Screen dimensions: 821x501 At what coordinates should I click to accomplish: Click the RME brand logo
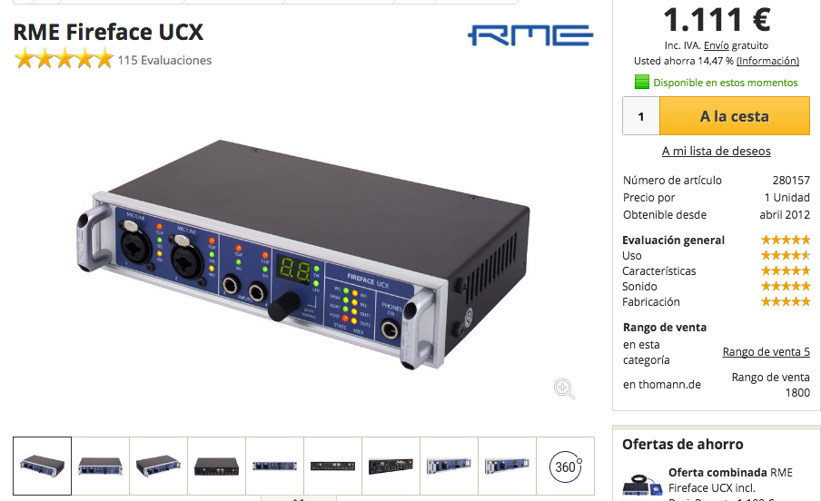coord(529,35)
